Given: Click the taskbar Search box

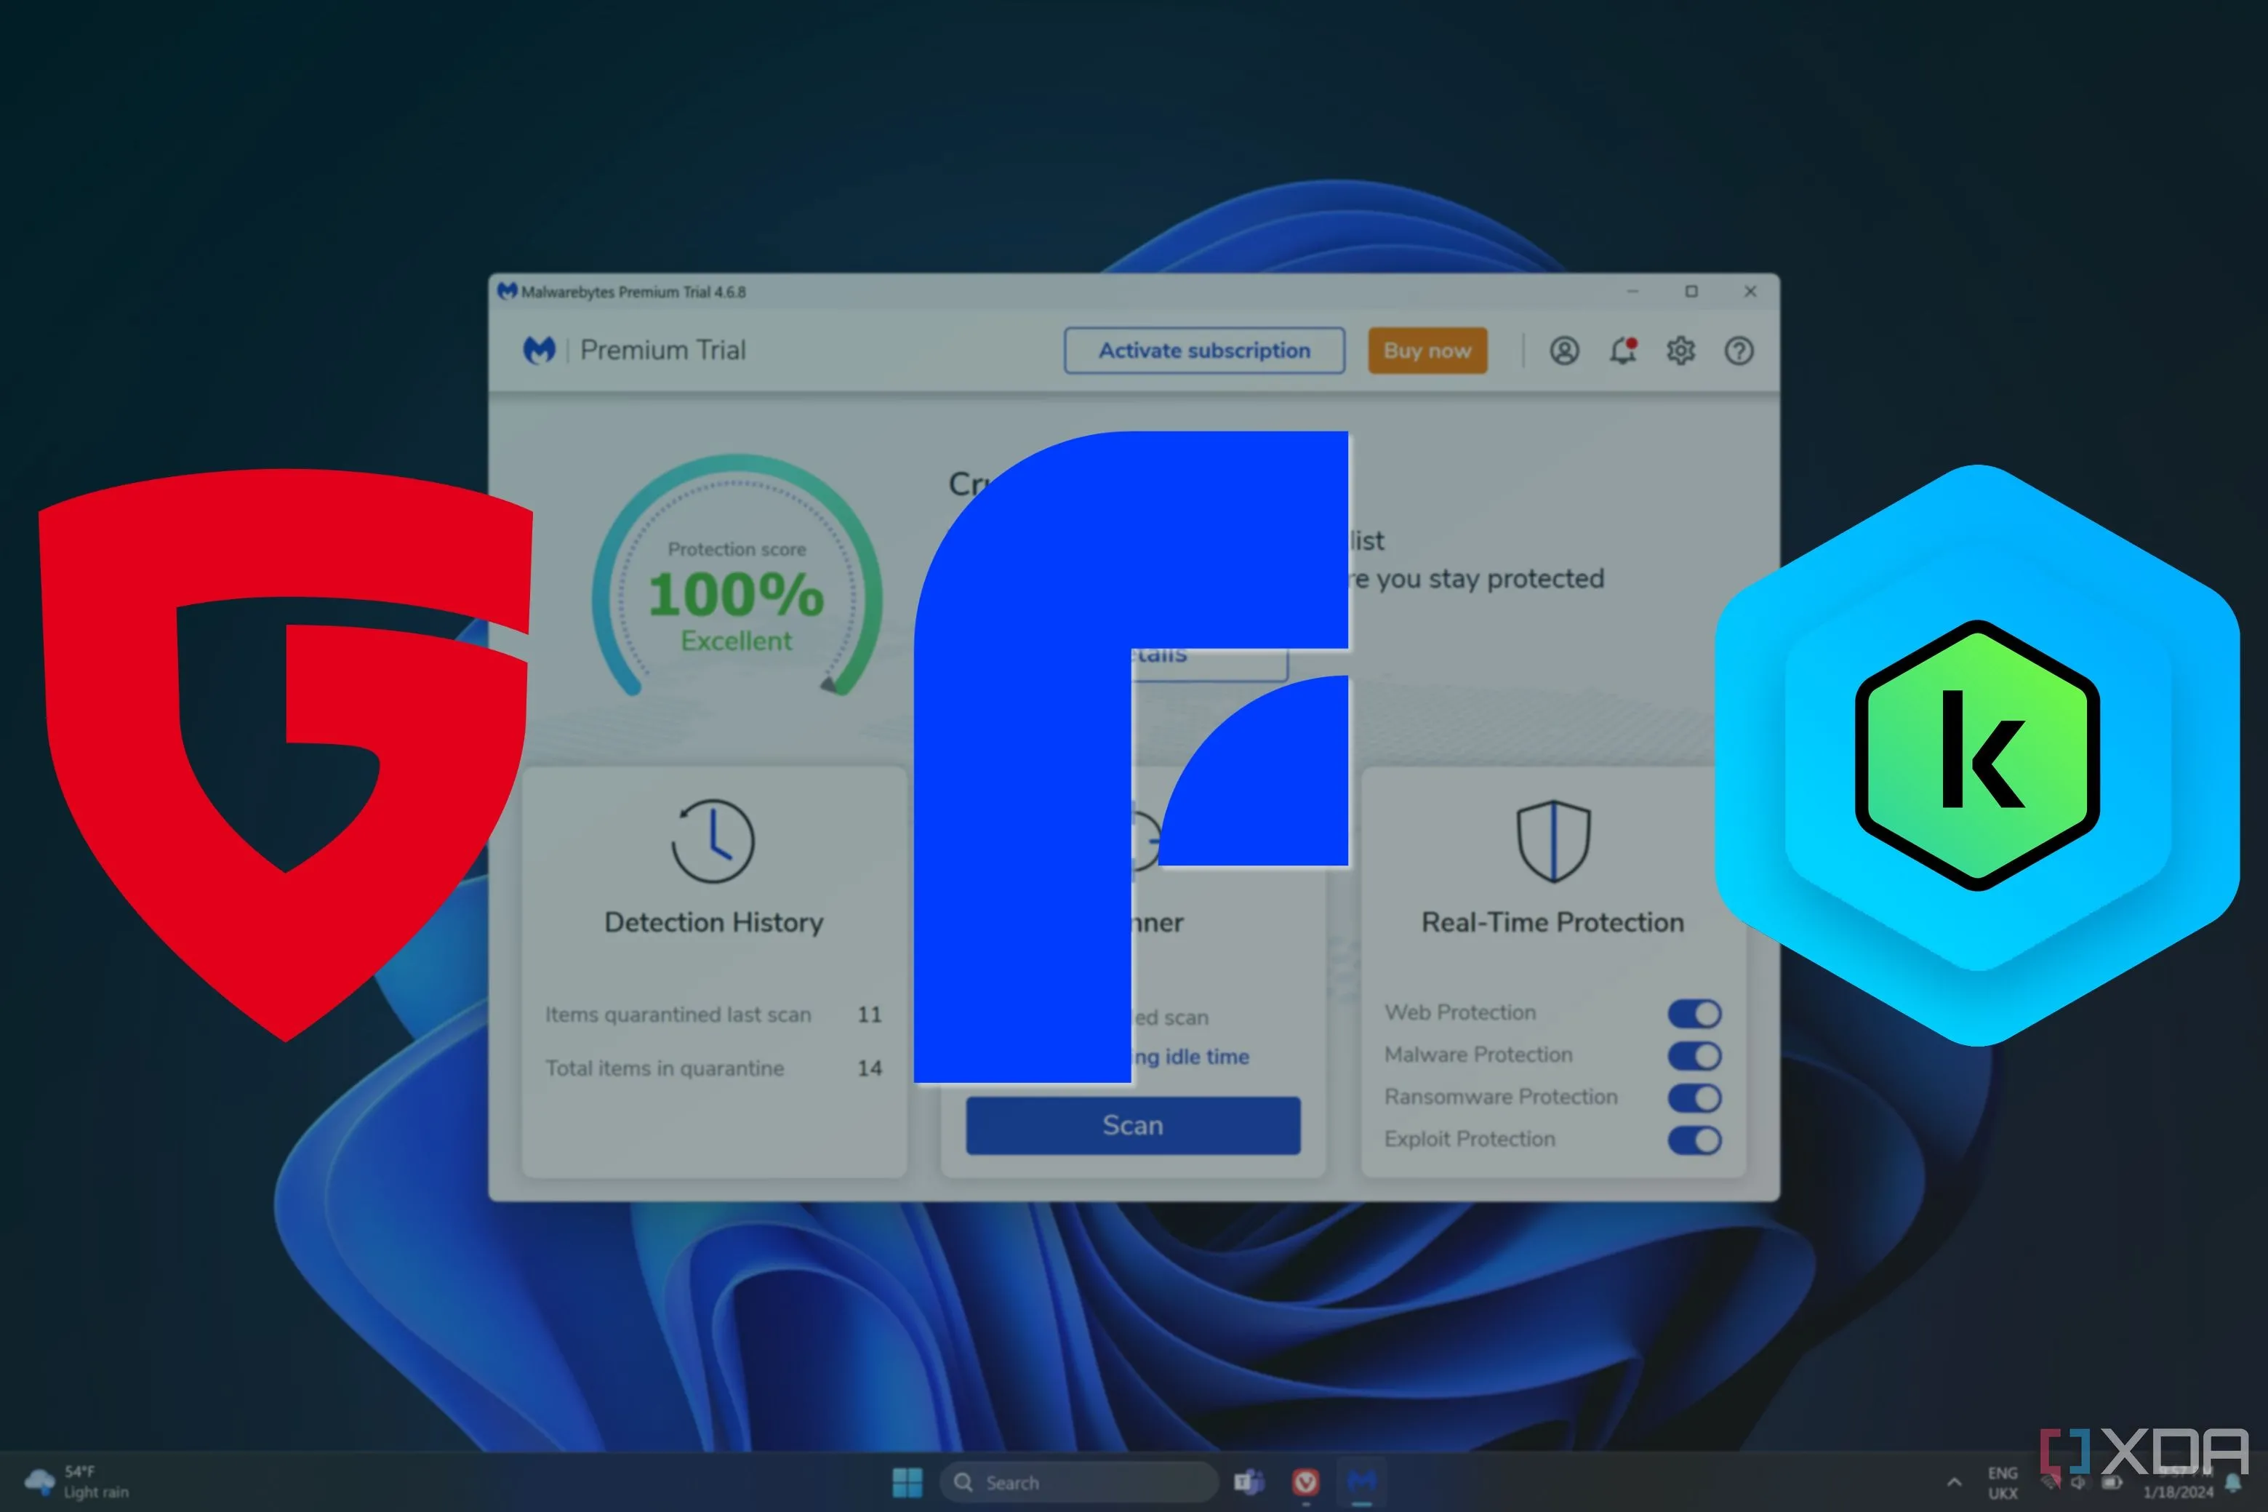Looking at the screenshot, I should tap(1080, 1482).
